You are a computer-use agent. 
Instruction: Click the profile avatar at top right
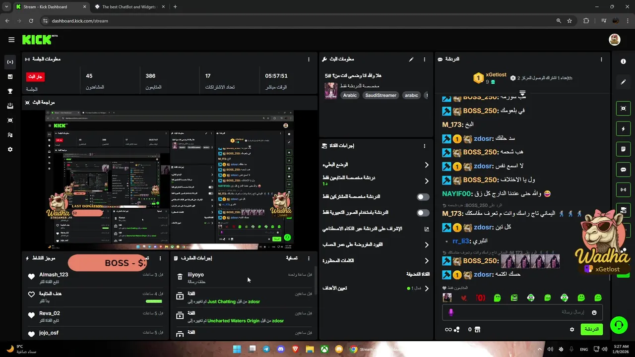(615, 40)
